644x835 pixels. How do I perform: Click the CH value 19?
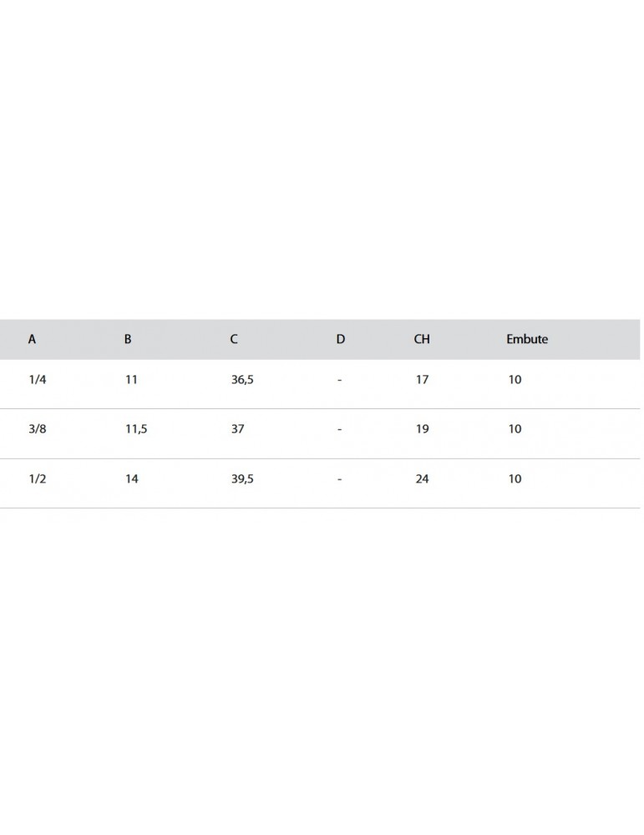tap(422, 429)
